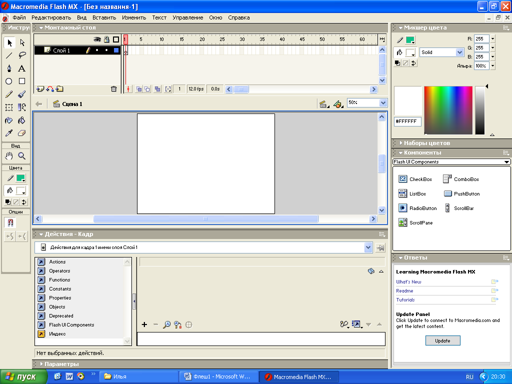The height and width of the screenshot is (384, 512).
Task: Open the What's New link
Action: [x=408, y=282]
